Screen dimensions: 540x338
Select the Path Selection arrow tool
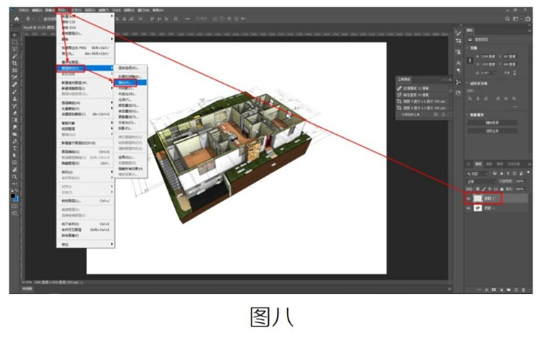(x=14, y=155)
